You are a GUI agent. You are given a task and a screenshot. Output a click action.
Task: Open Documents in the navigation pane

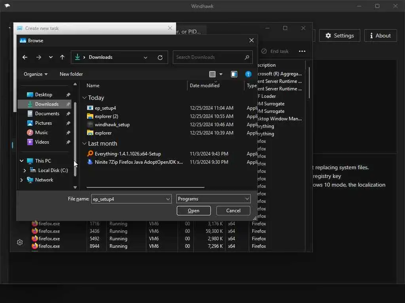[47, 114]
